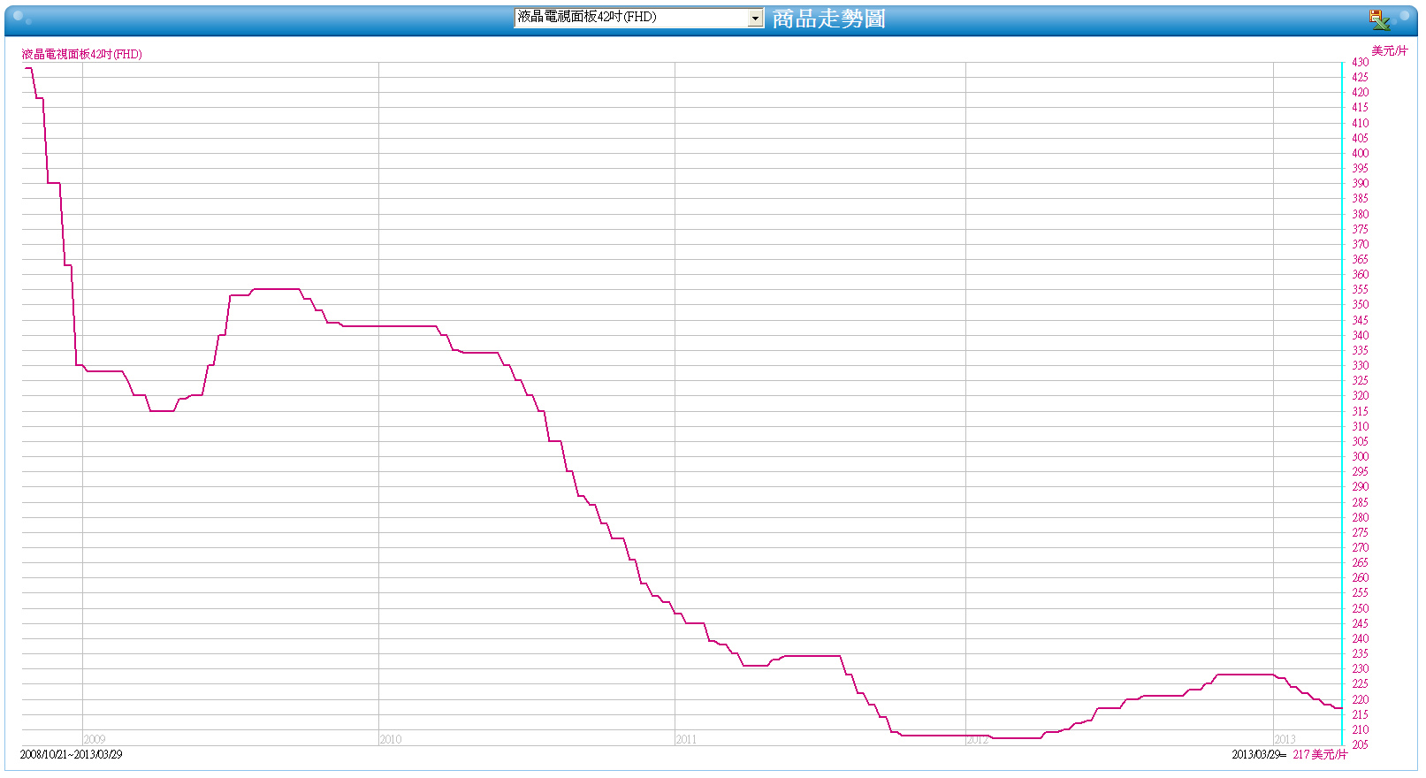Open the 液晶電視面板42吋(FHD) product dropdown
1426x778 pixels.
tap(639, 18)
